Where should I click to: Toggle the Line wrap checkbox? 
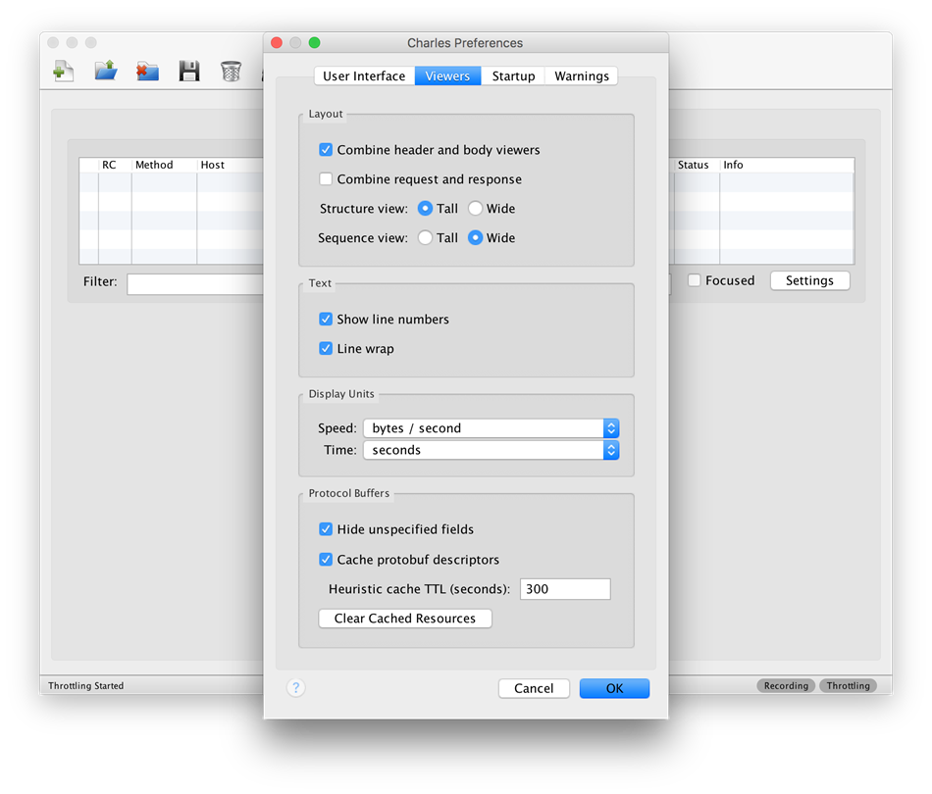click(326, 348)
